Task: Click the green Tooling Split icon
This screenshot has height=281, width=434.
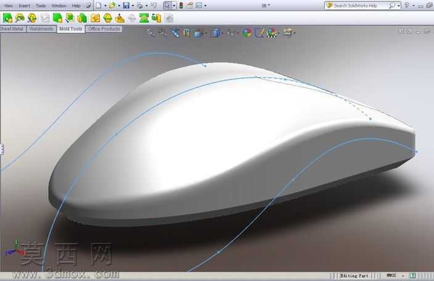Action: click(144, 18)
